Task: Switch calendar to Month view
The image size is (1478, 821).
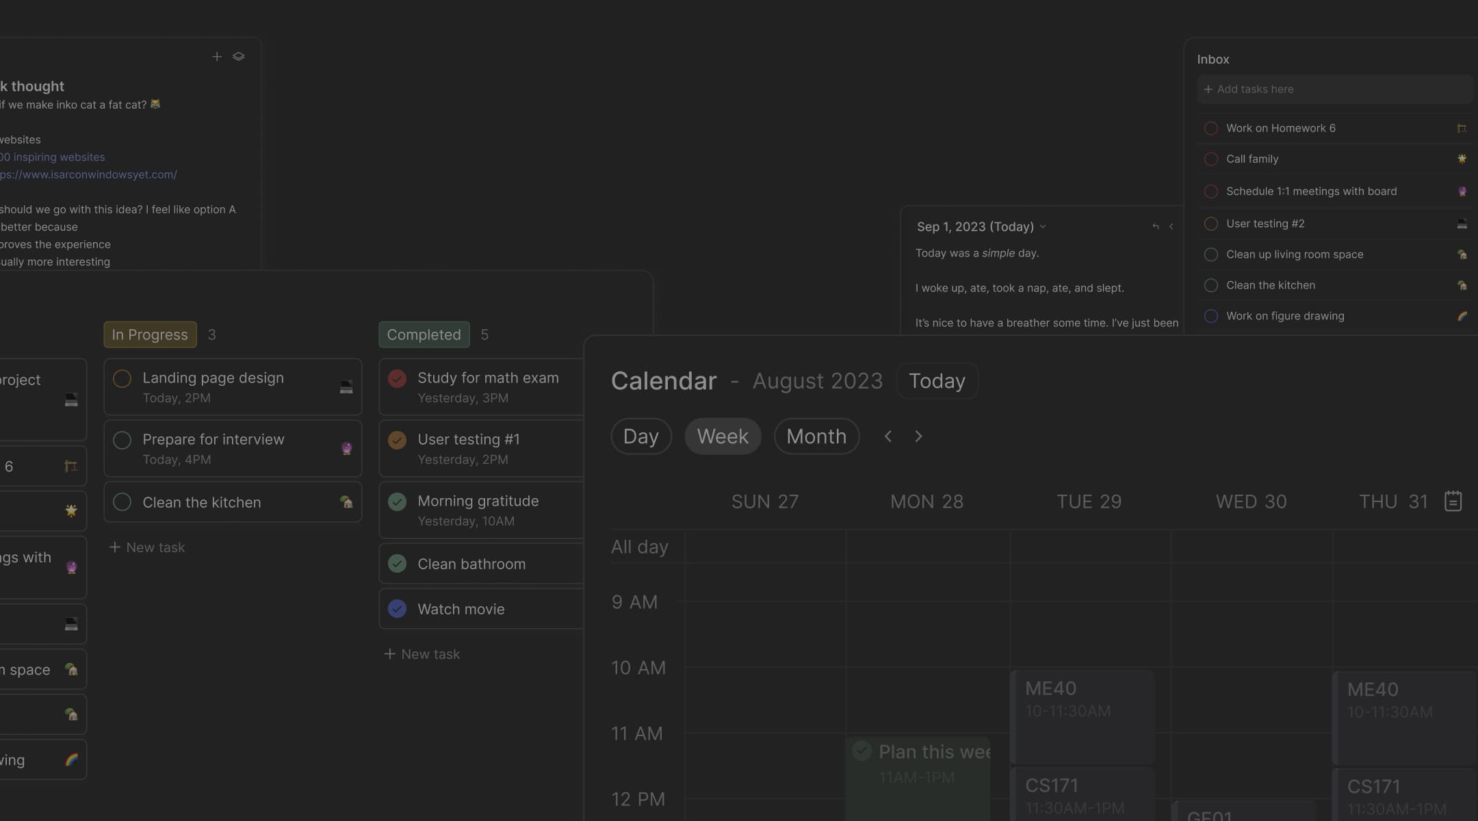Action: tap(816, 436)
